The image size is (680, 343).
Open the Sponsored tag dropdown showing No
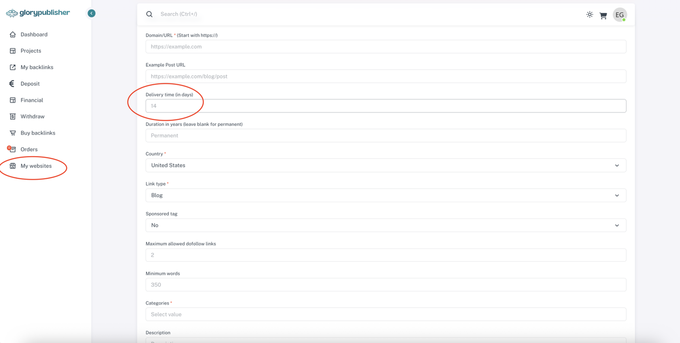(386, 225)
